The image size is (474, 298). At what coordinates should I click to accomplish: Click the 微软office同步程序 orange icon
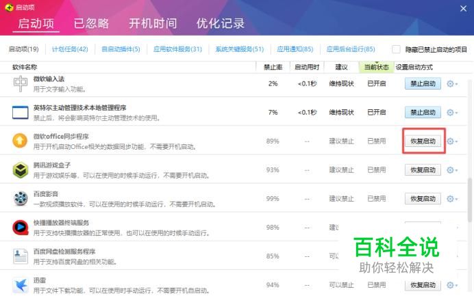[20, 141]
